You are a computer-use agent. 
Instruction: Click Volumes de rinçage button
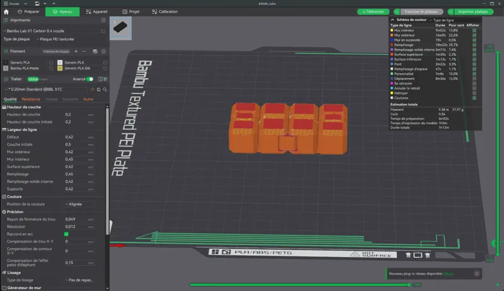(56, 52)
